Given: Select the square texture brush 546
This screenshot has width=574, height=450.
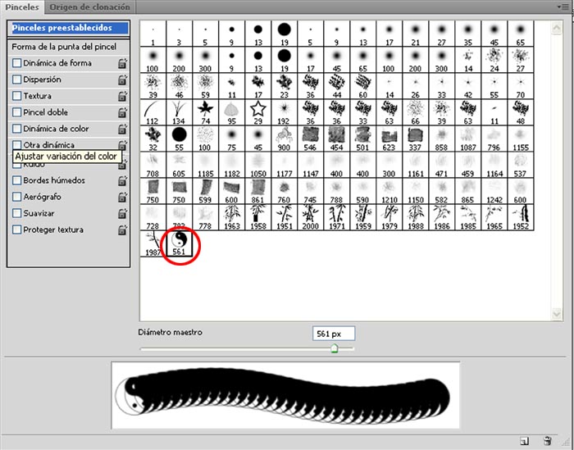Looking at the screenshot, I should (311, 139).
